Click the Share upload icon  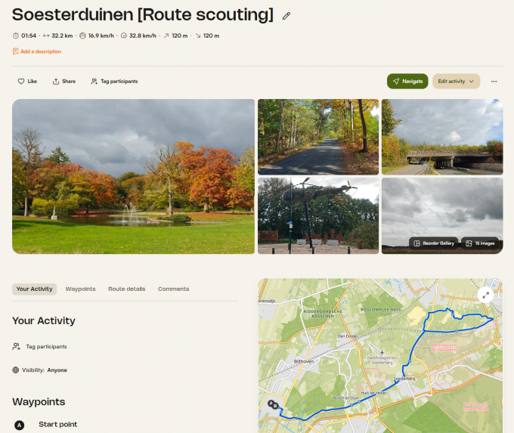pos(56,81)
